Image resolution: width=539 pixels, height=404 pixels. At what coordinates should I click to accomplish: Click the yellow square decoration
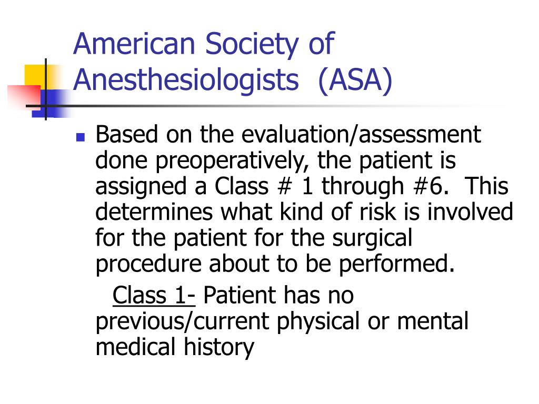tap(34, 76)
